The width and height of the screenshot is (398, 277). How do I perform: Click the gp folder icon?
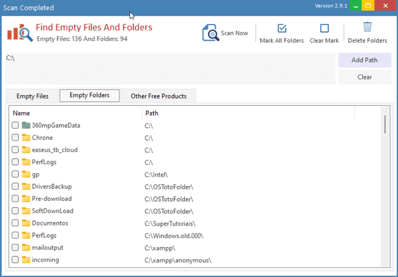26,174
